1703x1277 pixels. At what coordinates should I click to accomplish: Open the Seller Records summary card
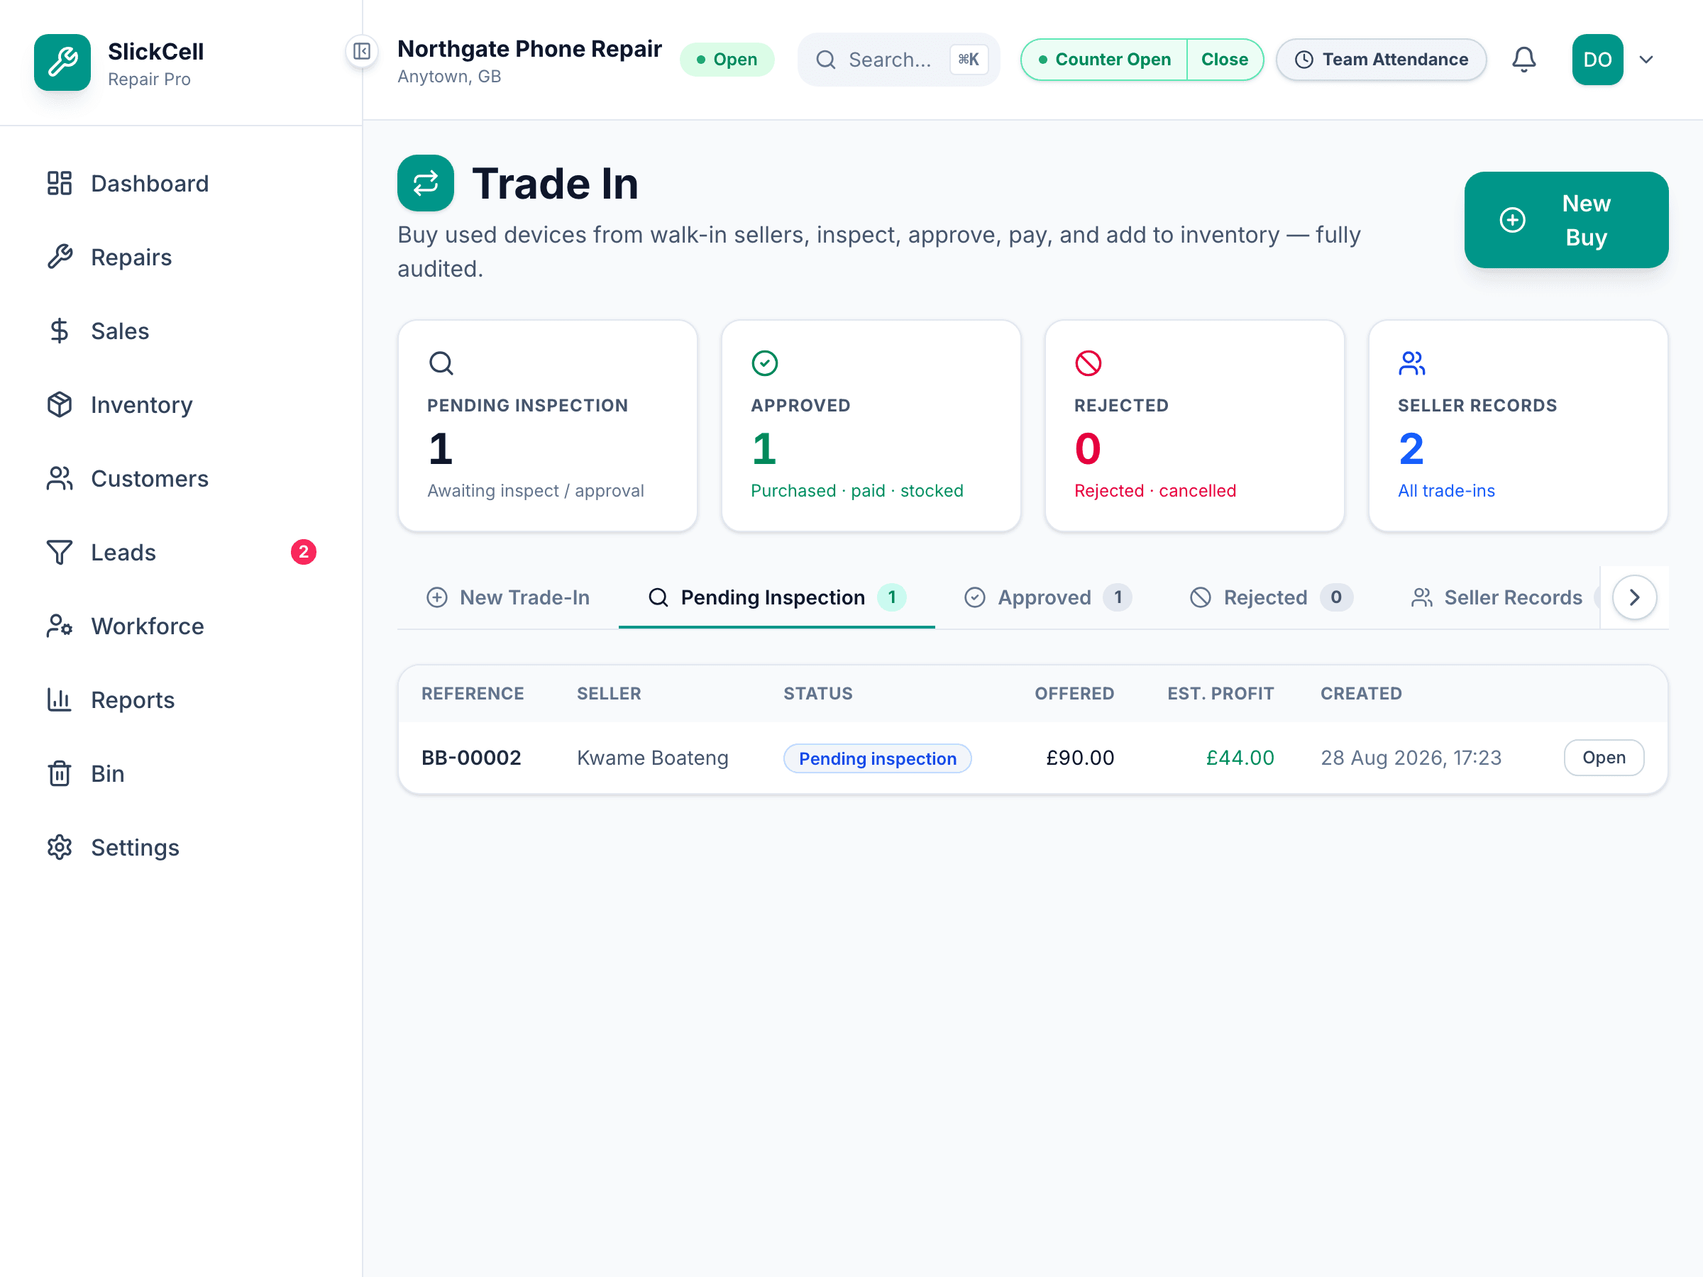pyautogui.click(x=1519, y=426)
